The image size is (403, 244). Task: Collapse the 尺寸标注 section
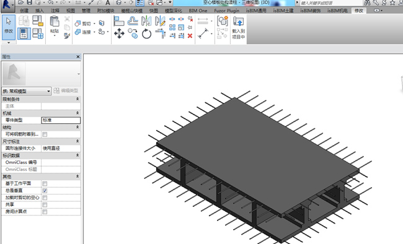[x=77, y=141]
